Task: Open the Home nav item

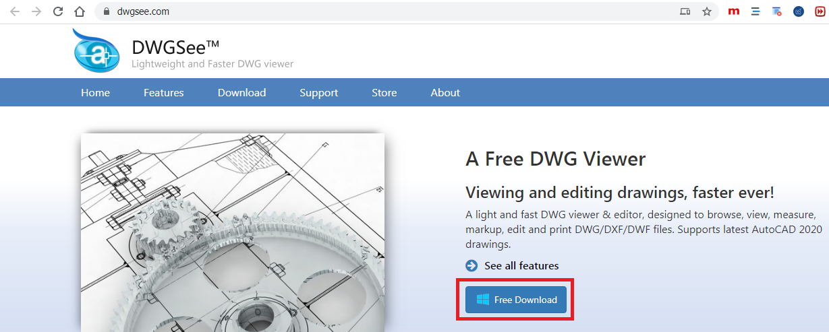Action: click(95, 93)
